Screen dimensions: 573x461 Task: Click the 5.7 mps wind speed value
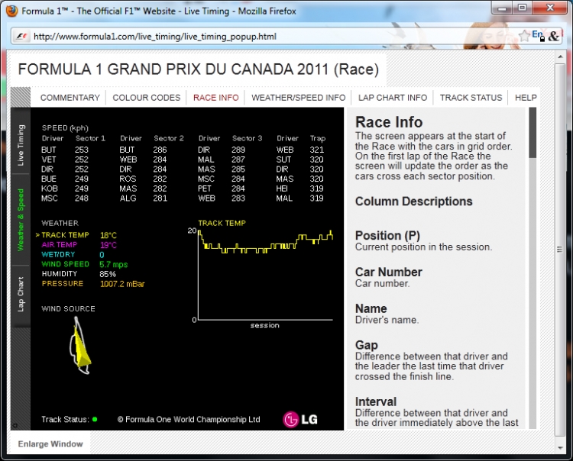coord(114,264)
